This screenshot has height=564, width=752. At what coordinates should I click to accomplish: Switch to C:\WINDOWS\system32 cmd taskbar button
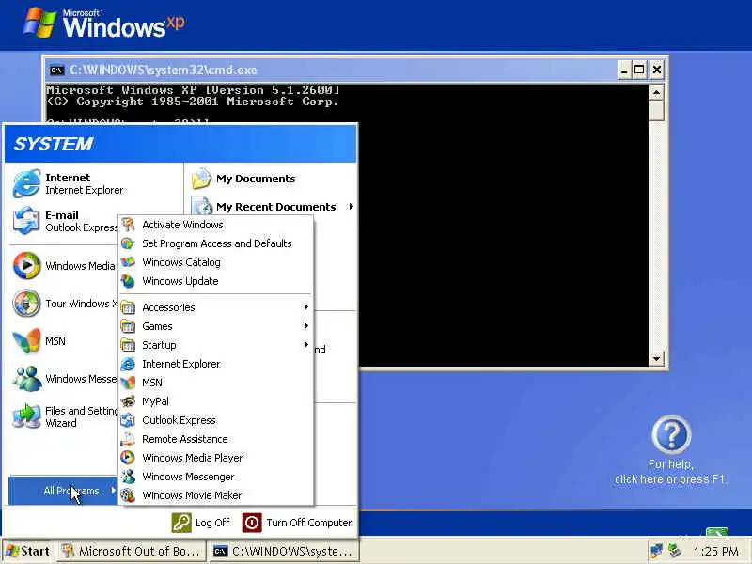pos(284,551)
